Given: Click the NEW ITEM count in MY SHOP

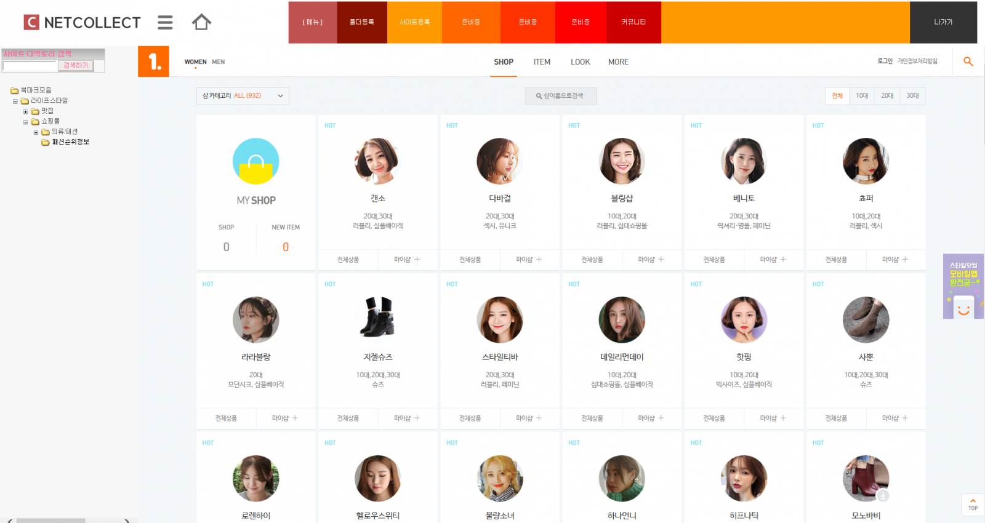Looking at the screenshot, I should click(x=286, y=247).
